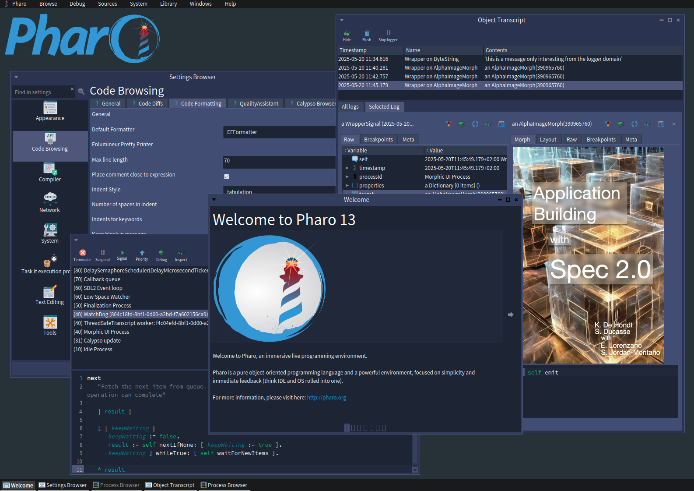Expand the timestamp variable row
694x491 pixels.
click(347, 168)
